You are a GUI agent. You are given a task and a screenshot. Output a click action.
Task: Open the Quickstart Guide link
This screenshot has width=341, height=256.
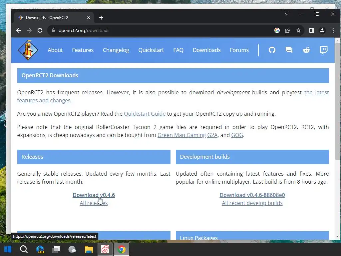click(x=145, y=114)
